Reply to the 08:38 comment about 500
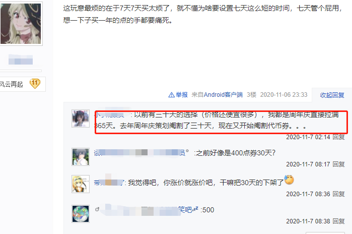Viewport: 352px width, 234px height. click(x=338, y=221)
